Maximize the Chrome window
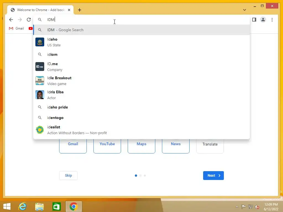 click(262, 6)
